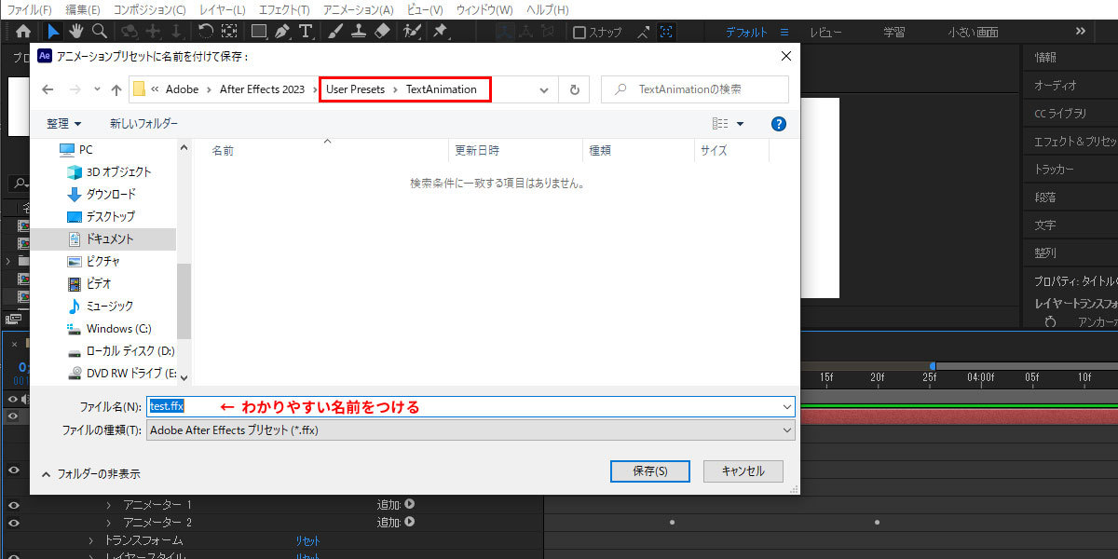Select the Pan Behind anchor point tool
The width and height of the screenshot is (1118, 559).
point(229,32)
